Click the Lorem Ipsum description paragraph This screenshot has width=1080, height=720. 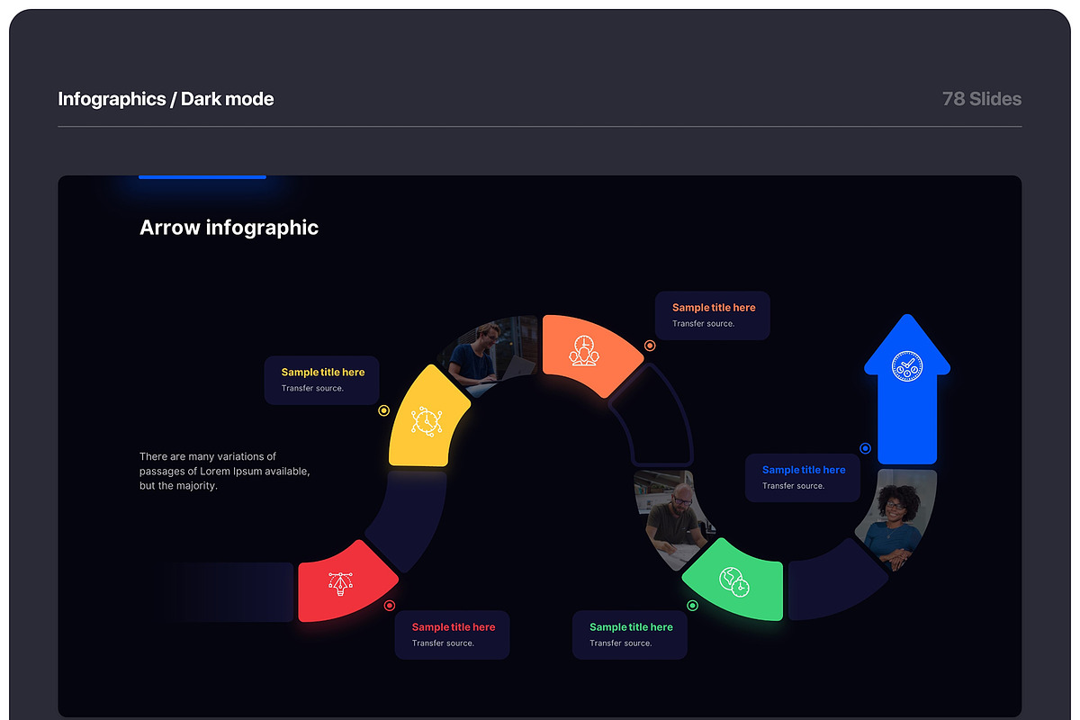[225, 472]
